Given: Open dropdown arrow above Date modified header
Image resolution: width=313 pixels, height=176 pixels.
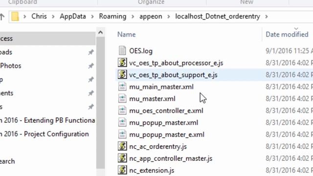Looking at the screenshot, I should pos(296,28).
